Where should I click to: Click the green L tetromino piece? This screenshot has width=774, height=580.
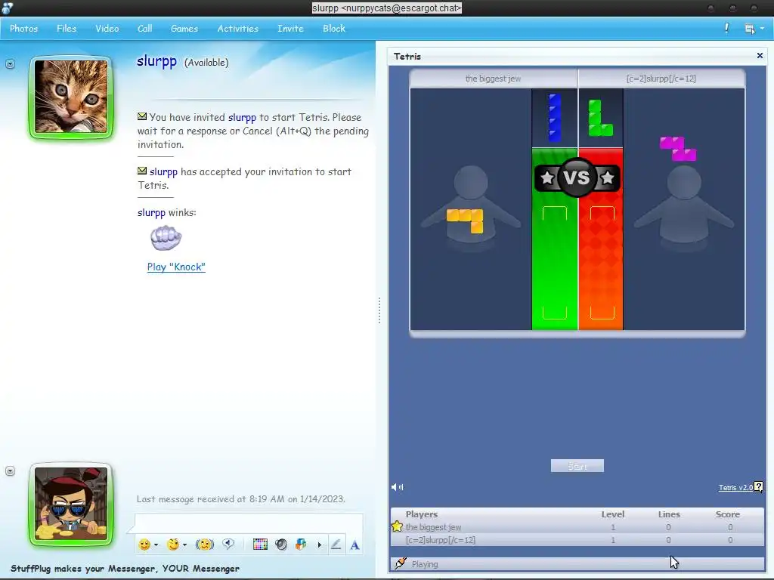(600, 118)
